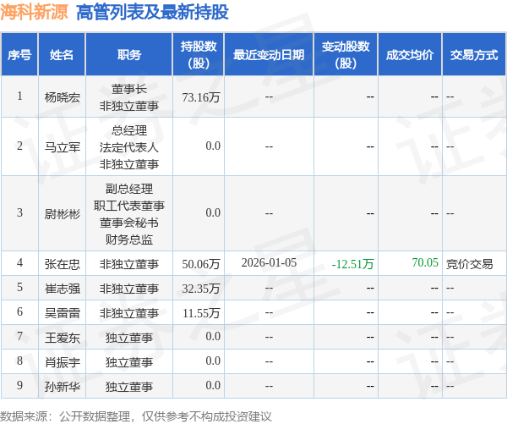Click 独立董事 in 王爱东's row
Viewport: 507px width, 424px height.
coord(129,338)
